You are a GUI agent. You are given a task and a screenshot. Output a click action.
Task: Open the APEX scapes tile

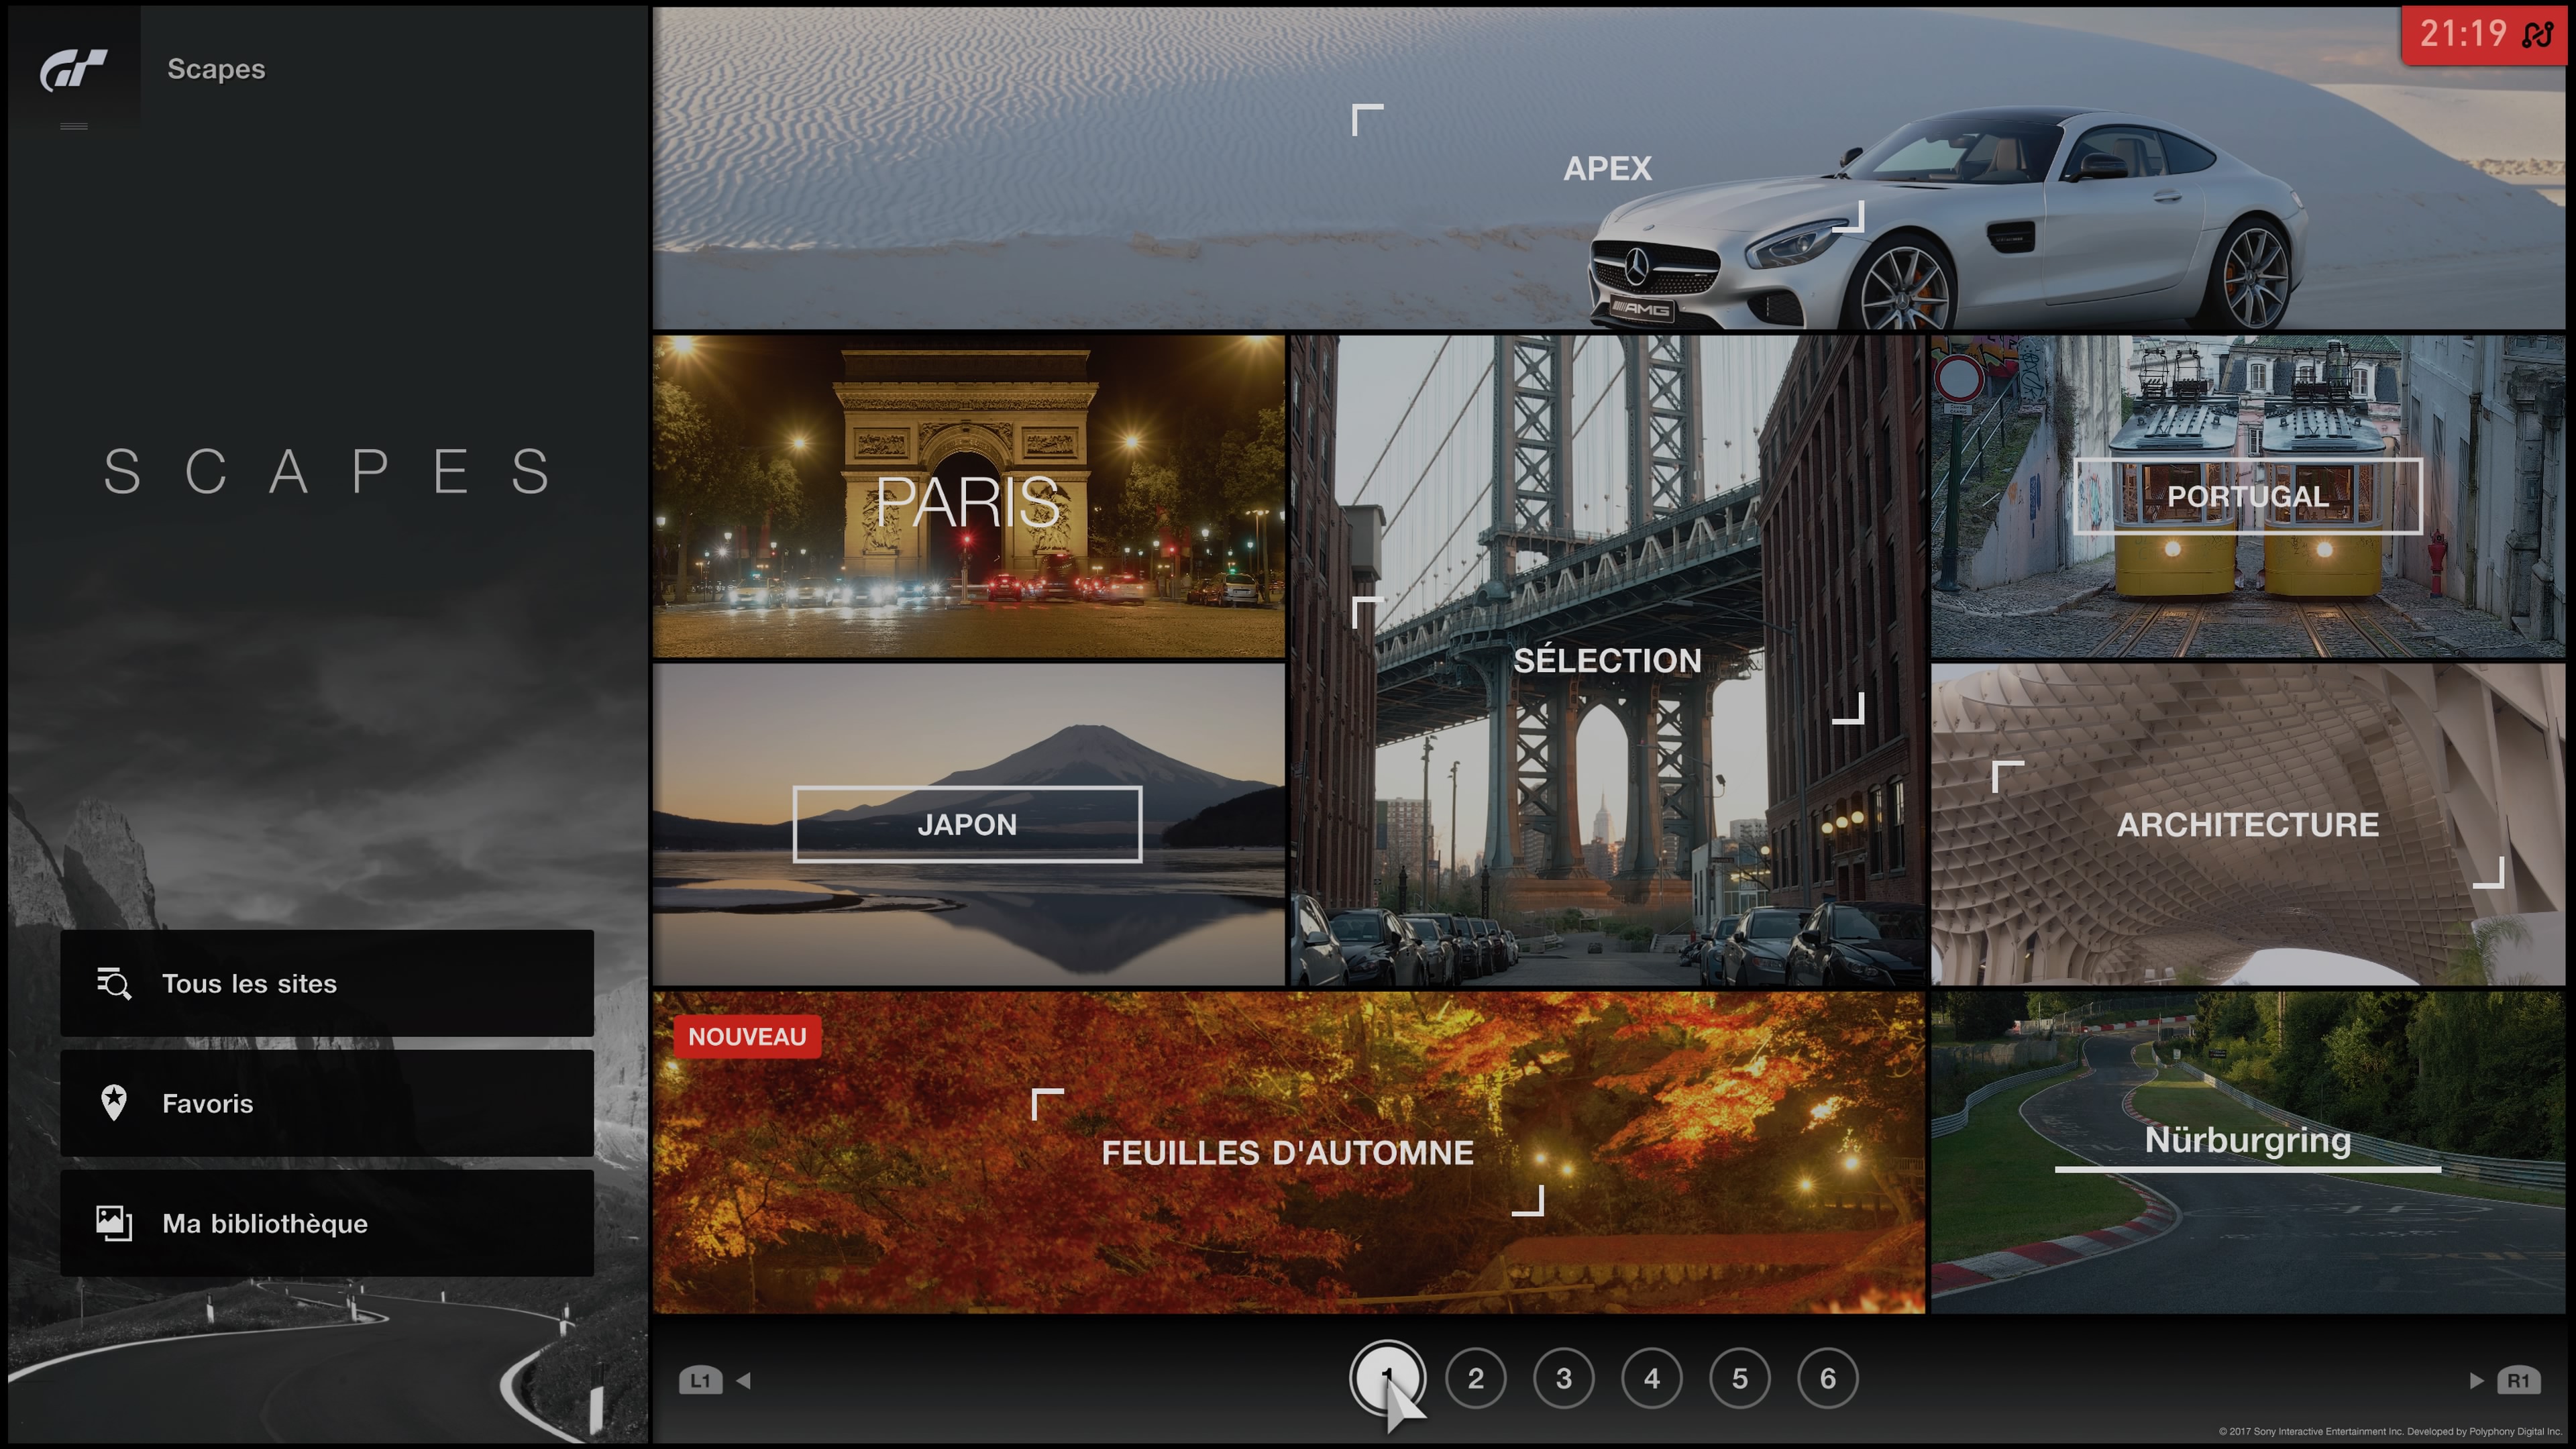click(x=1608, y=168)
